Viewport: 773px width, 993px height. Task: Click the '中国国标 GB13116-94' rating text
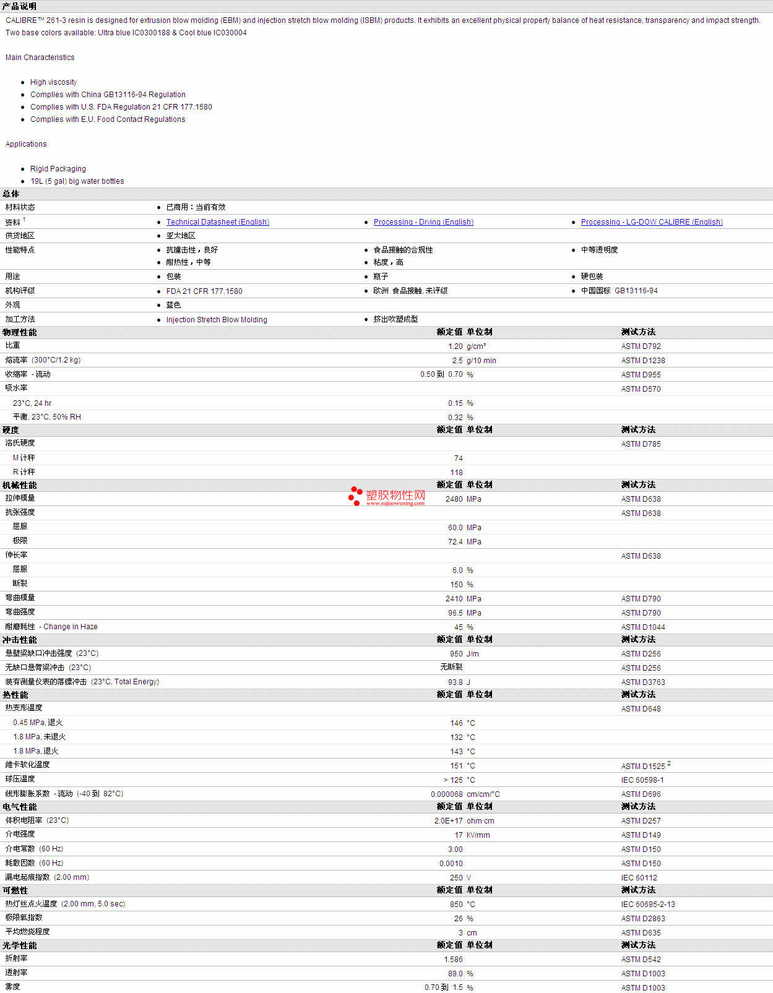pyautogui.click(x=620, y=291)
